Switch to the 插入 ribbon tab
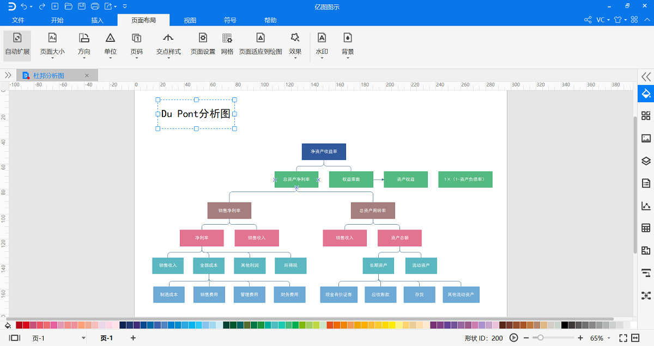 tap(97, 20)
